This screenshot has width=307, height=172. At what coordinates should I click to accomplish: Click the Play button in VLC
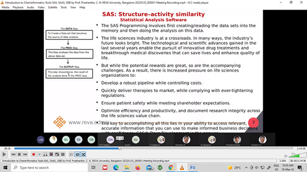[x=4, y=154]
